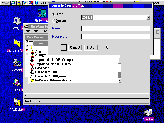Click the :ZXNET context status text
Image resolution: width=164 pixels, height=123 pixels.
pyautogui.click(x=30, y=96)
